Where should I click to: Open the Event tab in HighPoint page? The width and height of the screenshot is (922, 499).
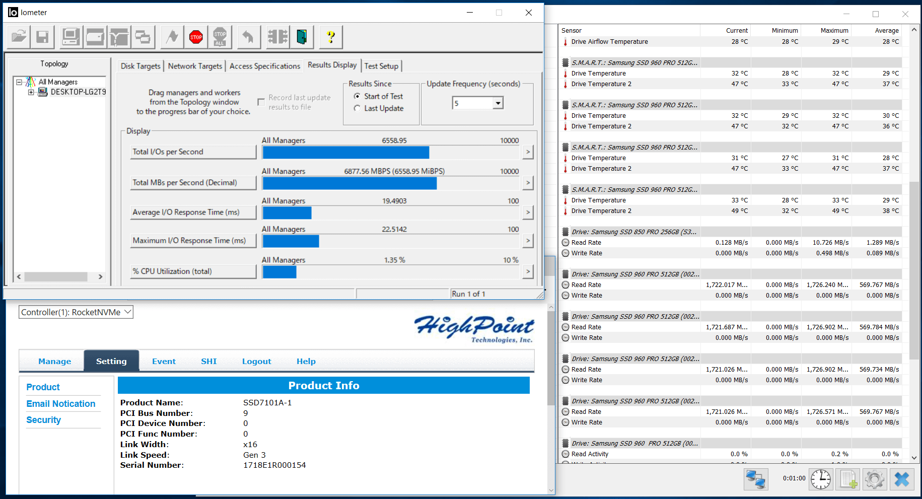164,361
